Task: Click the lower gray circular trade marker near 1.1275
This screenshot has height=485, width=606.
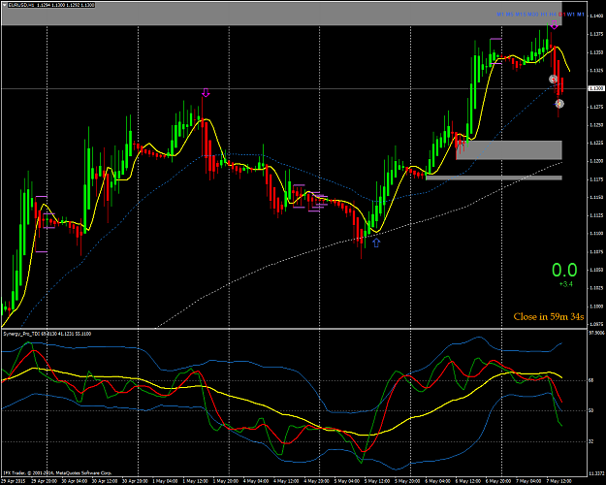Action: click(x=559, y=104)
